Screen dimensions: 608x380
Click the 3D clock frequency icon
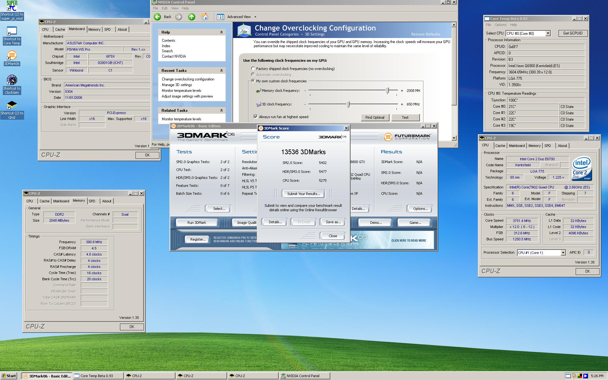258,104
